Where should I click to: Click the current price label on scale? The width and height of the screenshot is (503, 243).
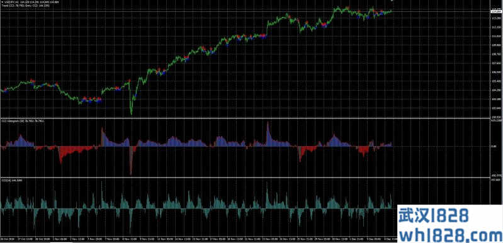tap(496, 12)
